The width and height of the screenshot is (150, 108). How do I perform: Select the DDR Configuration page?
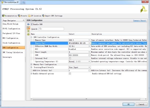[13, 47]
